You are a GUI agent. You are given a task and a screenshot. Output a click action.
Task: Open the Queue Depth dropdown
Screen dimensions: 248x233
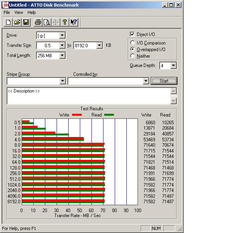point(174,65)
